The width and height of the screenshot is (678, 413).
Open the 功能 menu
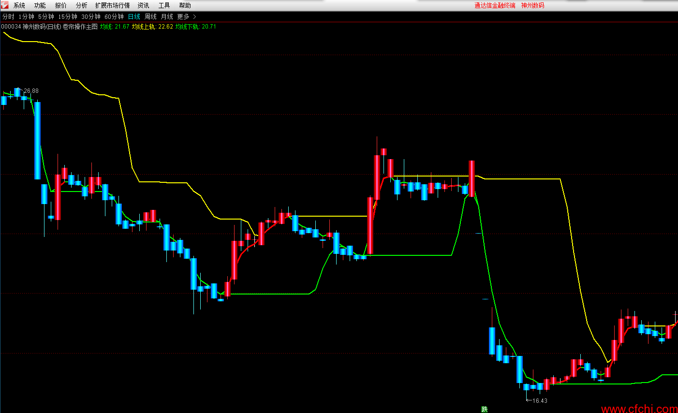40,5
